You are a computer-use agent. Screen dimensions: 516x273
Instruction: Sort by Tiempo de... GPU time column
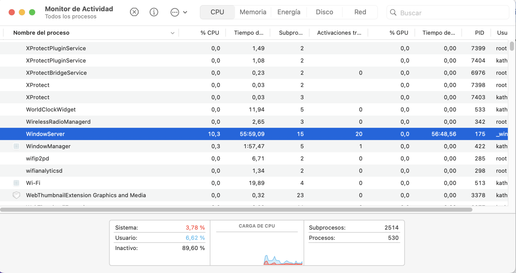[439, 33]
